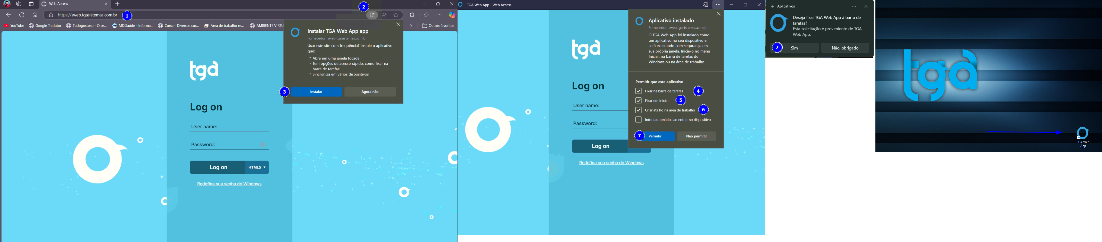Click the User name field in browser
The image size is (1102, 242).
pos(229,127)
